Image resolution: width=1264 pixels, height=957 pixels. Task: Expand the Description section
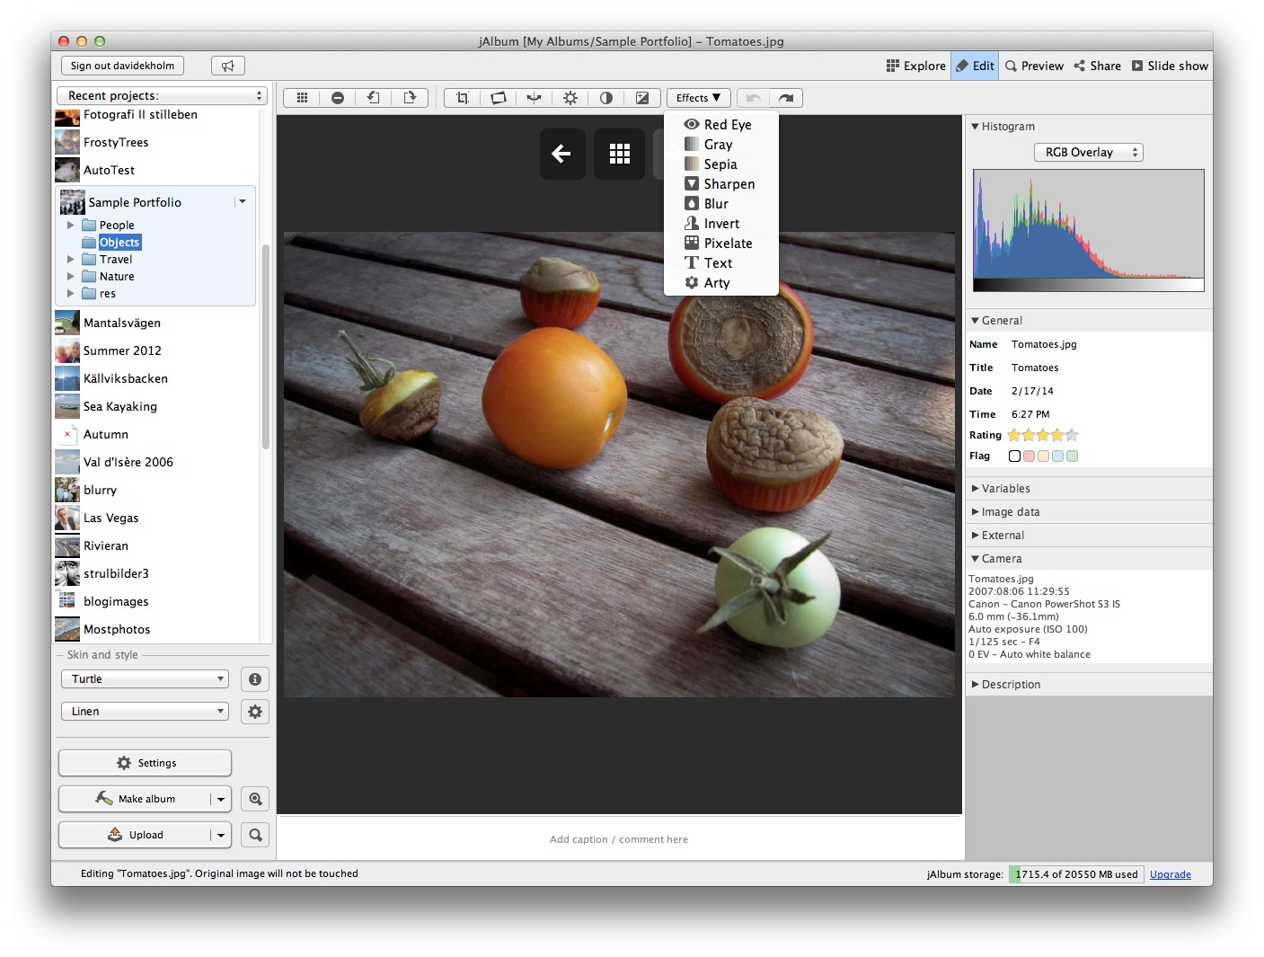coord(976,685)
